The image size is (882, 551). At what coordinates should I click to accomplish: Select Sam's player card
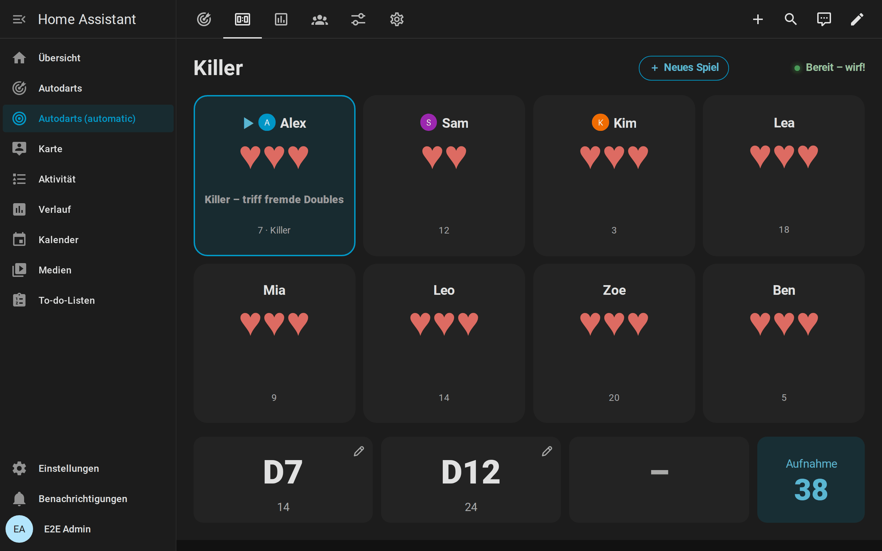pos(444,176)
